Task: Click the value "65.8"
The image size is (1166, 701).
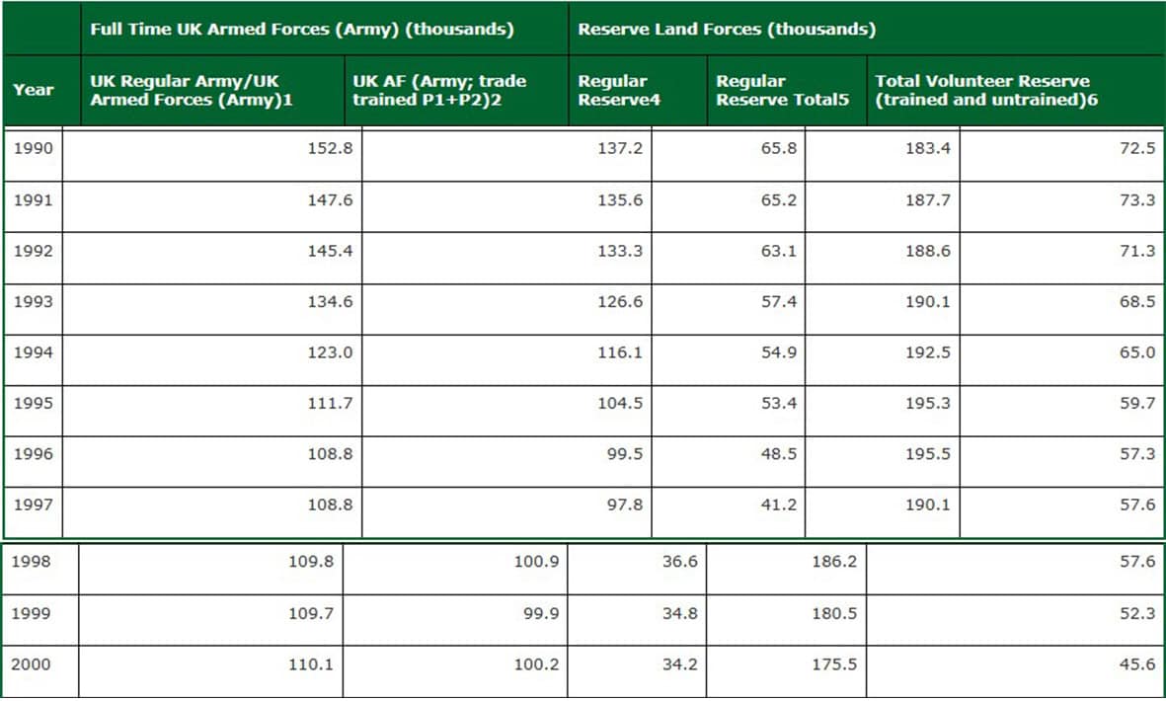Action: tap(779, 148)
